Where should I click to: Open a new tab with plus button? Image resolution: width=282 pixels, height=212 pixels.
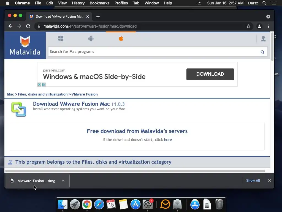98,17
